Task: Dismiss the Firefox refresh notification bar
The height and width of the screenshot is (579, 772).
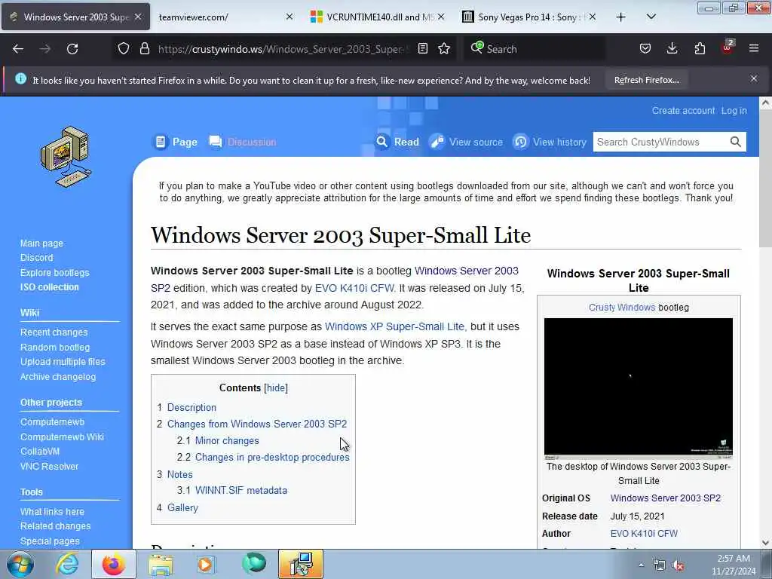Action: coord(754,78)
